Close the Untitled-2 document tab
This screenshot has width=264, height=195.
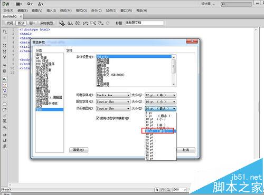click(21, 16)
